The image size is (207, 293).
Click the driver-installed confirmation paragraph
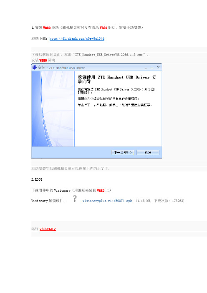[71, 169]
